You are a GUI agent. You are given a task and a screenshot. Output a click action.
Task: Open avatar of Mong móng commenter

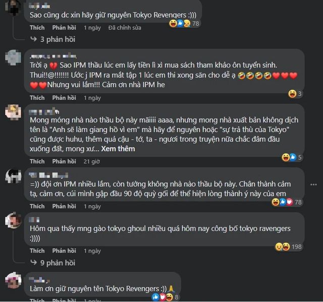[x=13, y=112]
